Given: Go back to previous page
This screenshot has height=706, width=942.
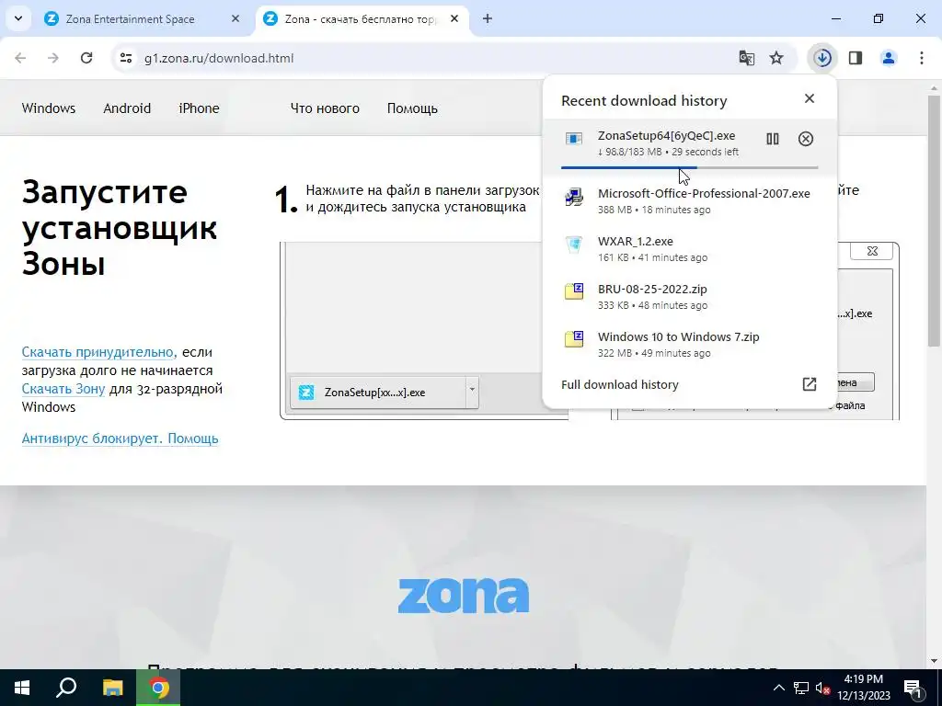Looking at the screenshot, I should (20, 58).
